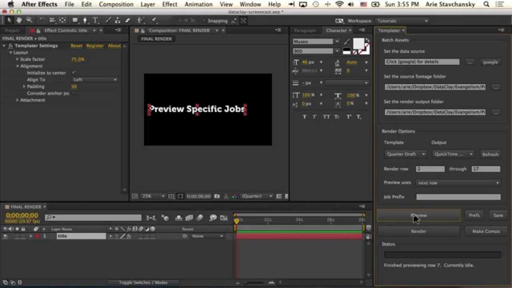Open the Output QuickTime dropdown
This screenshot has width=512, height=288.
coord(453,154)
